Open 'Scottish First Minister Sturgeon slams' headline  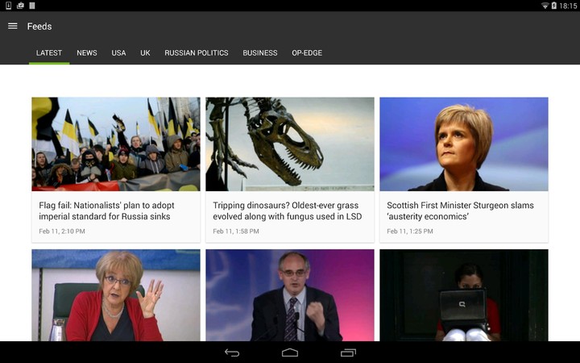[x=460, y=211]
